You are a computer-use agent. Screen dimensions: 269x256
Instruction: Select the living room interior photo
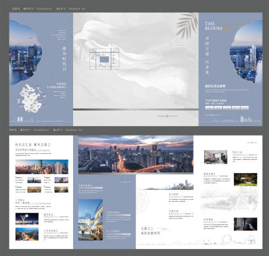pyautogui.click(x=216, y=157)
